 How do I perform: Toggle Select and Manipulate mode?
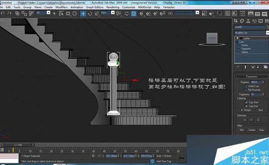(x=127, y=13)
